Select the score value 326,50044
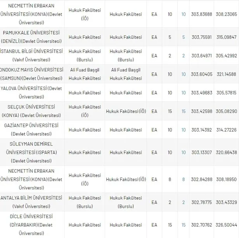Viewport: 239px width, 238px height. pos(227,225)
